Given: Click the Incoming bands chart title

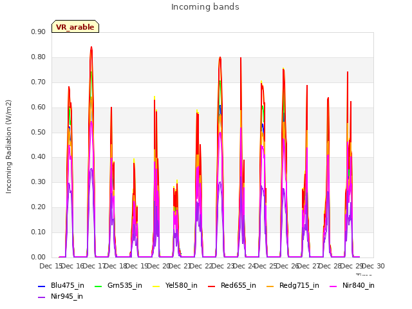Looking at the screenshot, I should 205,7.
